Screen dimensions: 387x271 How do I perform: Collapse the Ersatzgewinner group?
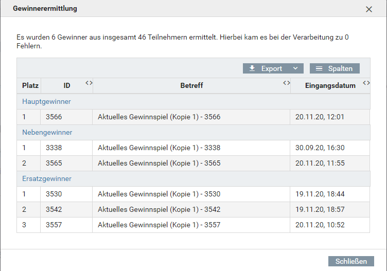click(x=46, y=179)
